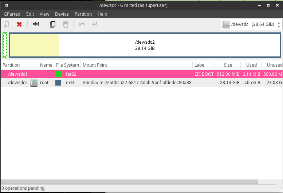Click the Resize/Move partition icon
This screenshot has height=193, width=283.
pos(36,24)
